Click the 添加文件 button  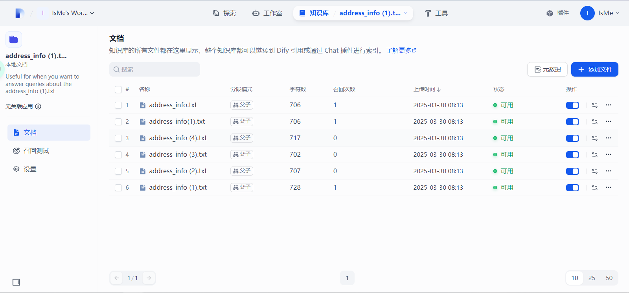point(594,70)
